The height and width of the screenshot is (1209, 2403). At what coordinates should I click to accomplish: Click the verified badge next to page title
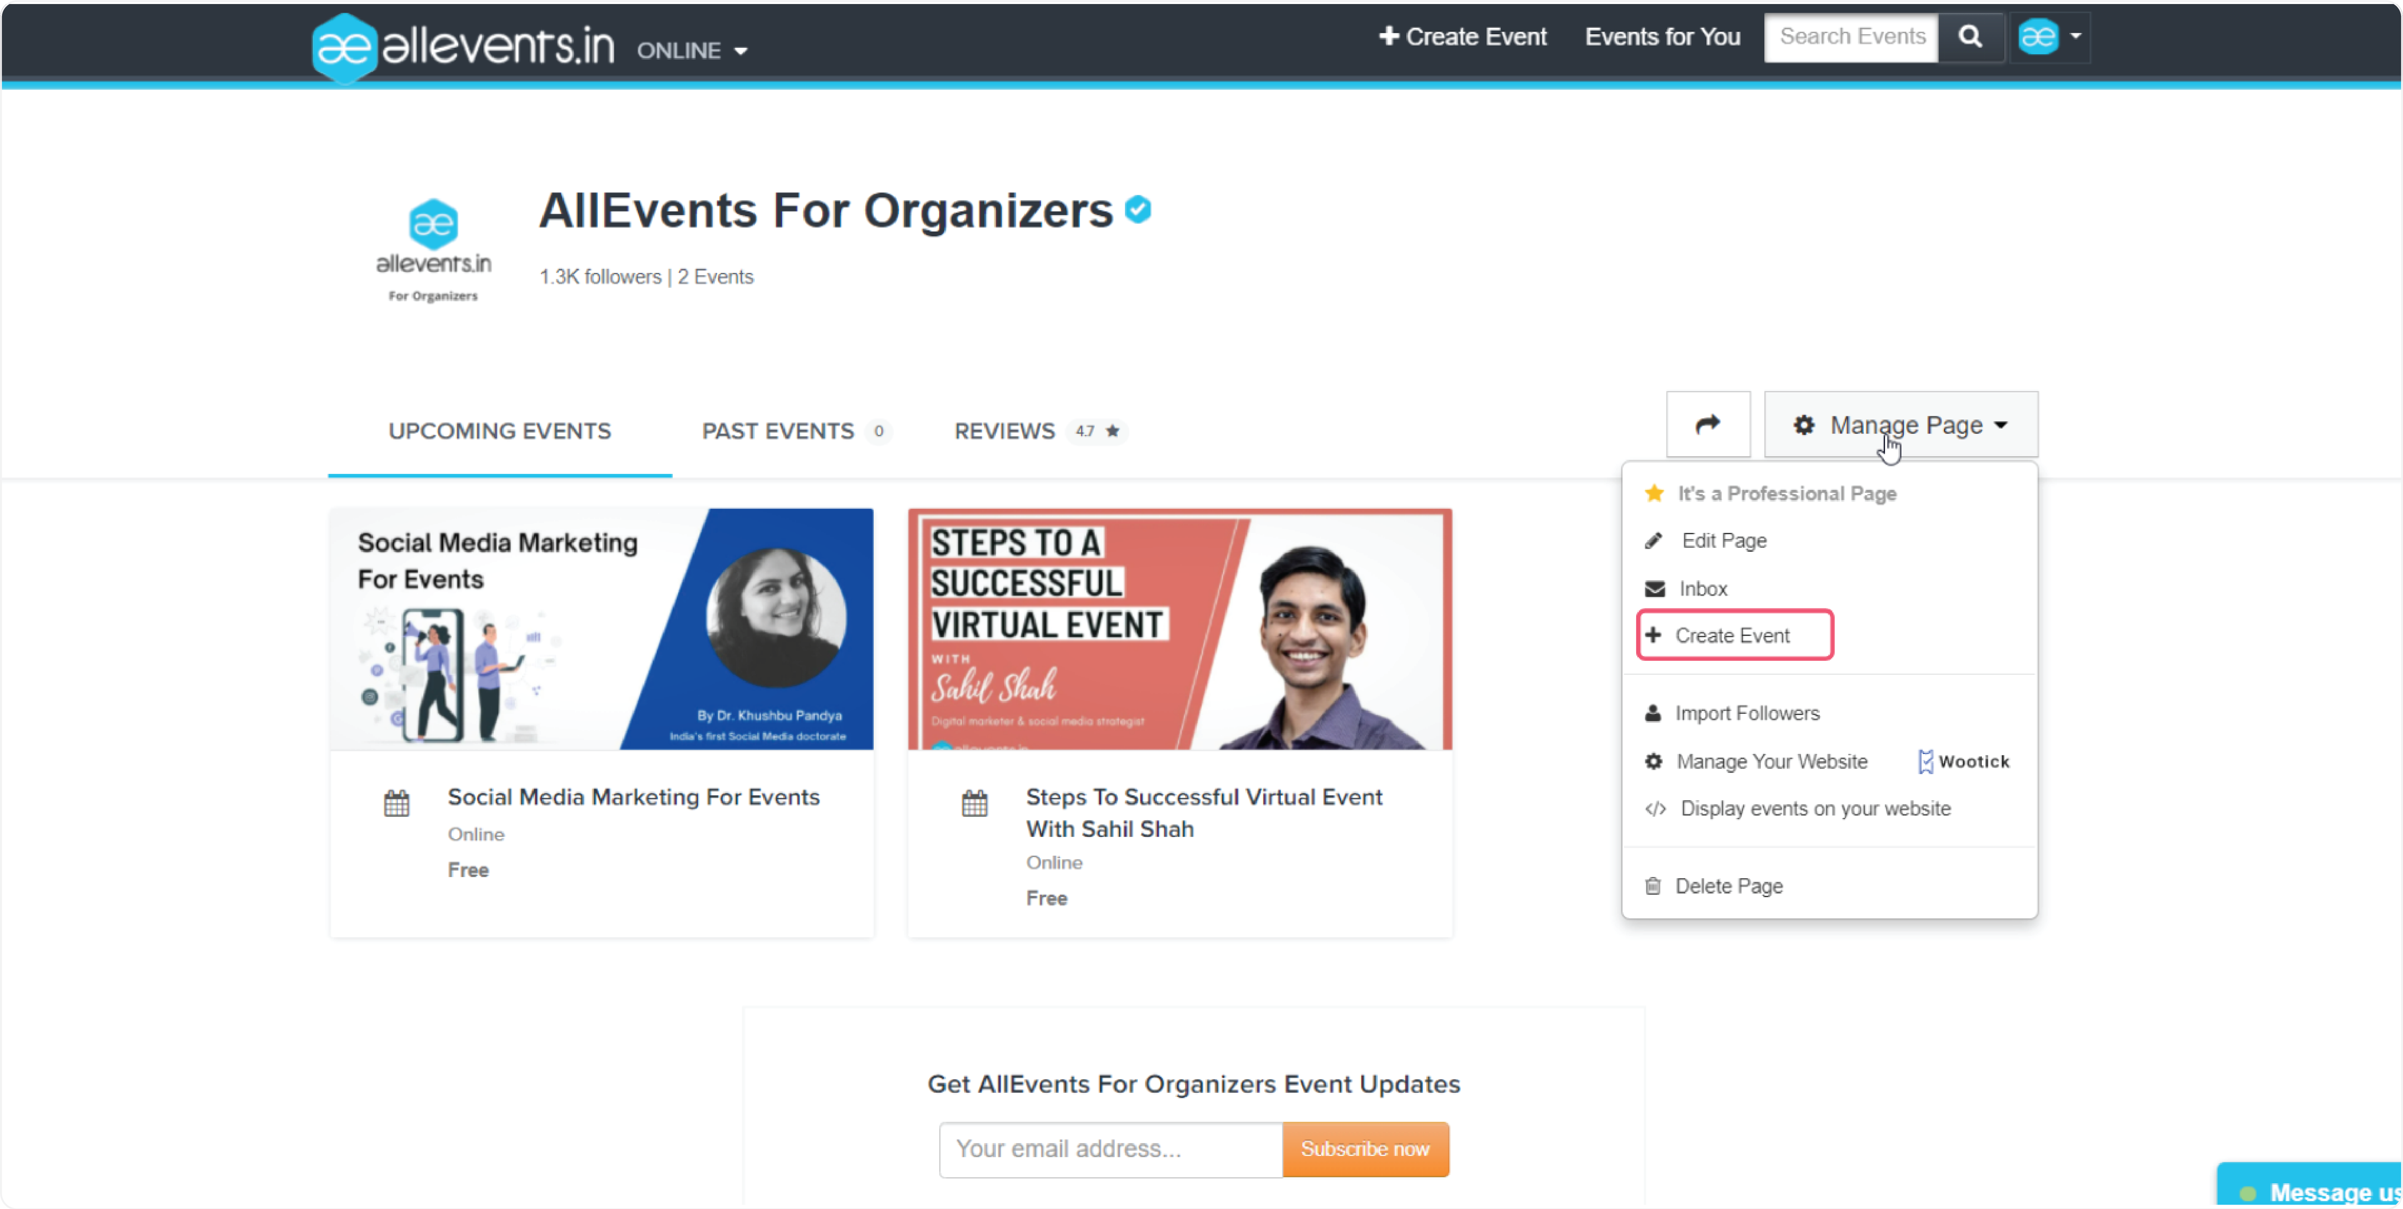(x=1137, y=209)
